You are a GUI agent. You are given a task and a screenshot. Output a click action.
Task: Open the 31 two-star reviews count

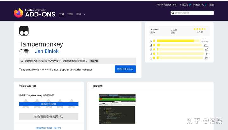tap(207, 54)
